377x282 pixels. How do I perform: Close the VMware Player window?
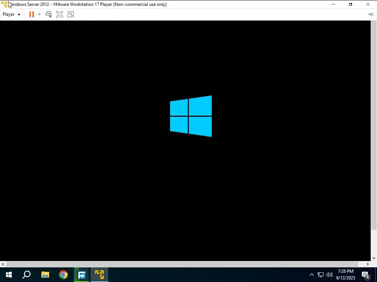(x=368, y=4)
